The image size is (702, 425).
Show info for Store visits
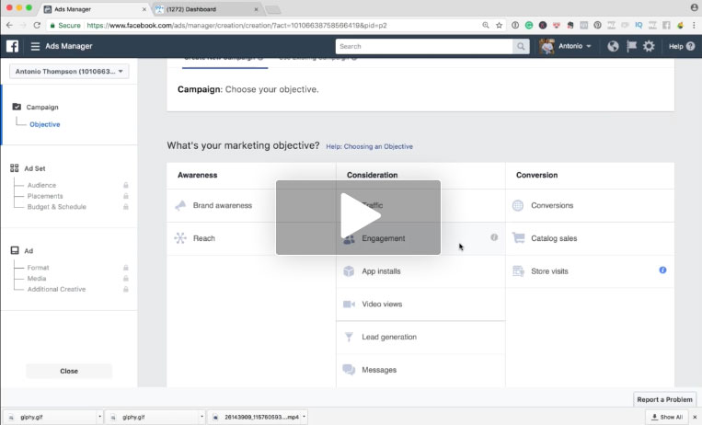pyautogui.click(x=662, y=270)
